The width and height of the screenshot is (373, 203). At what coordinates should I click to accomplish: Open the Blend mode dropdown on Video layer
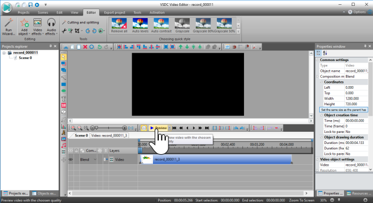95,159
